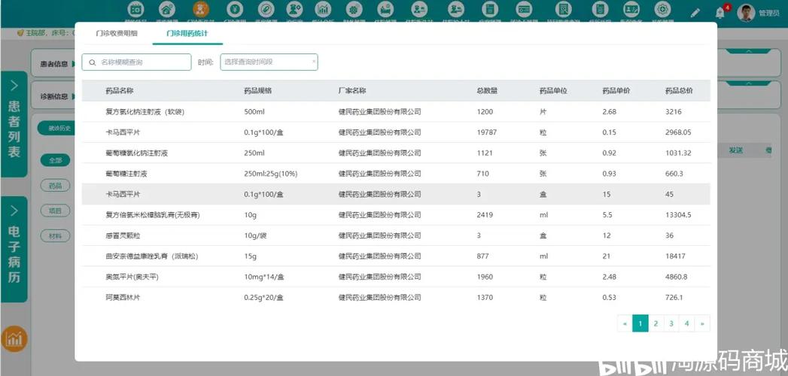Click the orange bar-chart icon at bottom left
Screen dimensions: 788x376
(14, 338)
